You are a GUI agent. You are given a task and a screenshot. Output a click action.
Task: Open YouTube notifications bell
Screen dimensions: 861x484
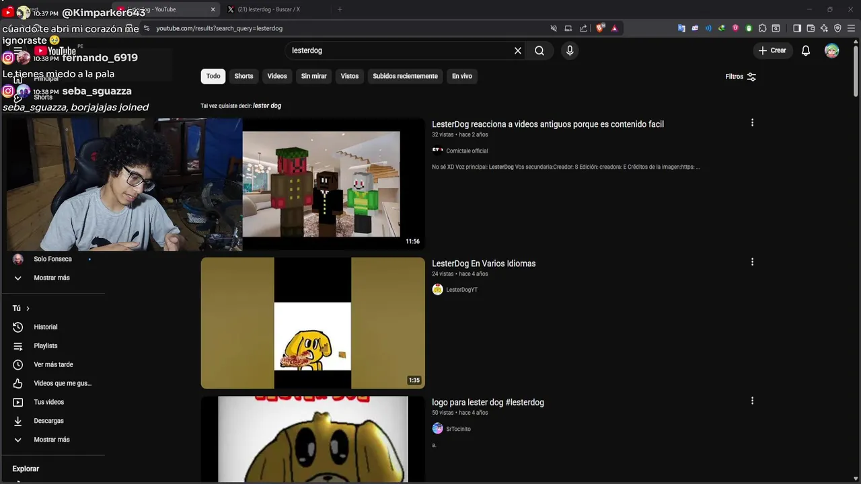806,50
